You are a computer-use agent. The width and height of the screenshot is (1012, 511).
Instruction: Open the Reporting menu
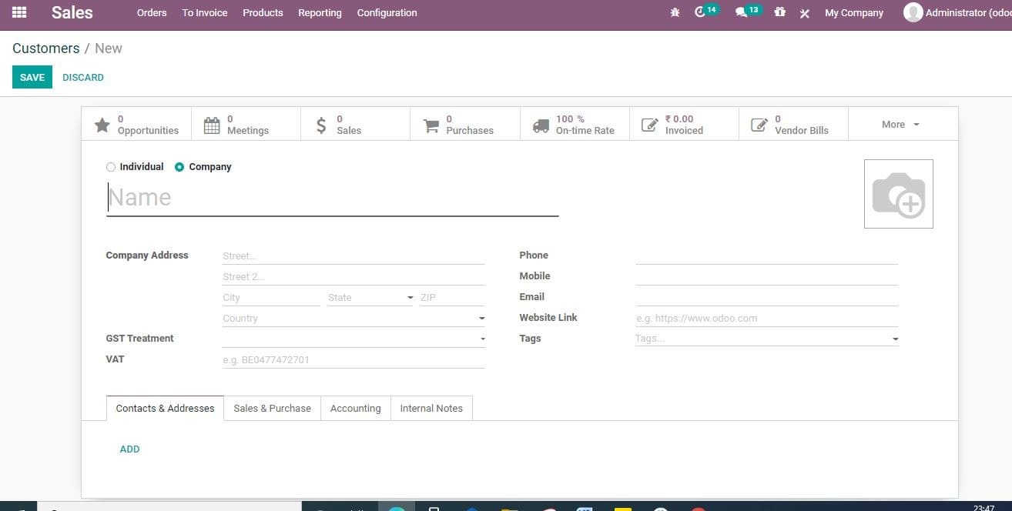(320, 12)
